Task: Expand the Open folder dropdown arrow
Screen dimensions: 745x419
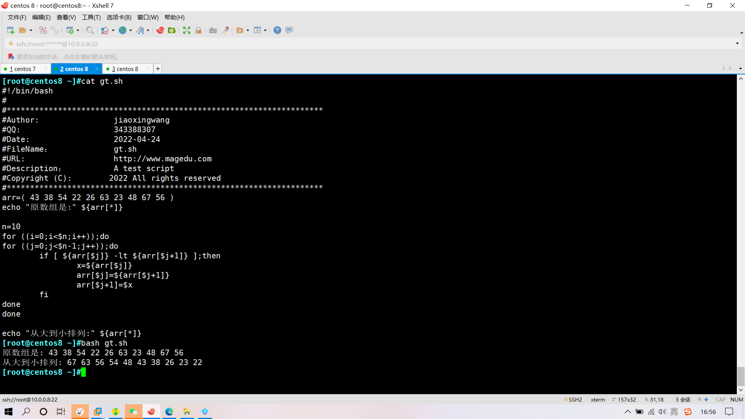Action: pos(31,30)
